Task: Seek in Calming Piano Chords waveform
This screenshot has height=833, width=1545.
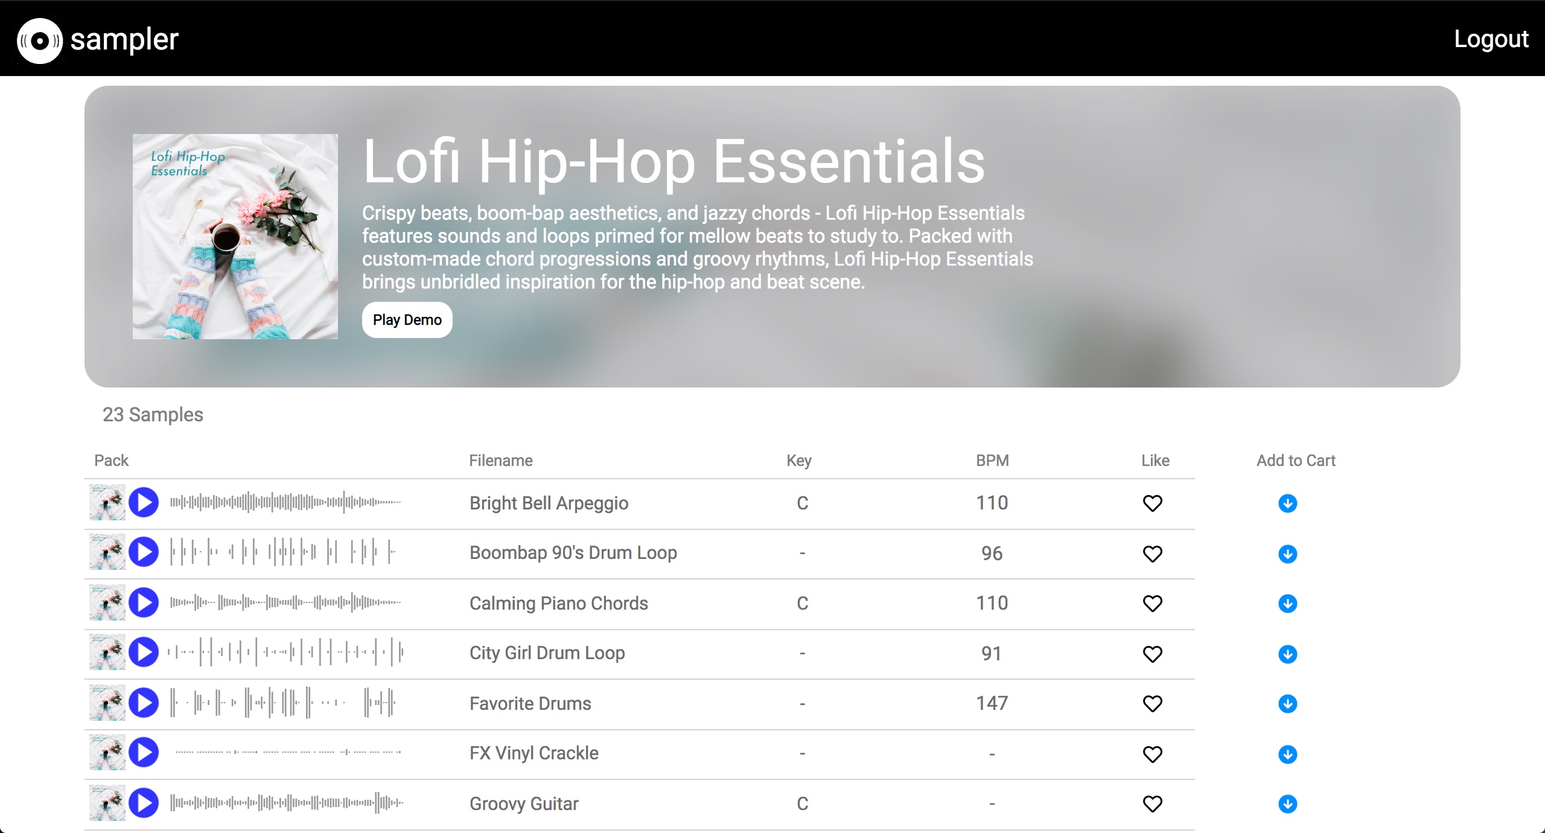Action: click(x=286, y=602)
